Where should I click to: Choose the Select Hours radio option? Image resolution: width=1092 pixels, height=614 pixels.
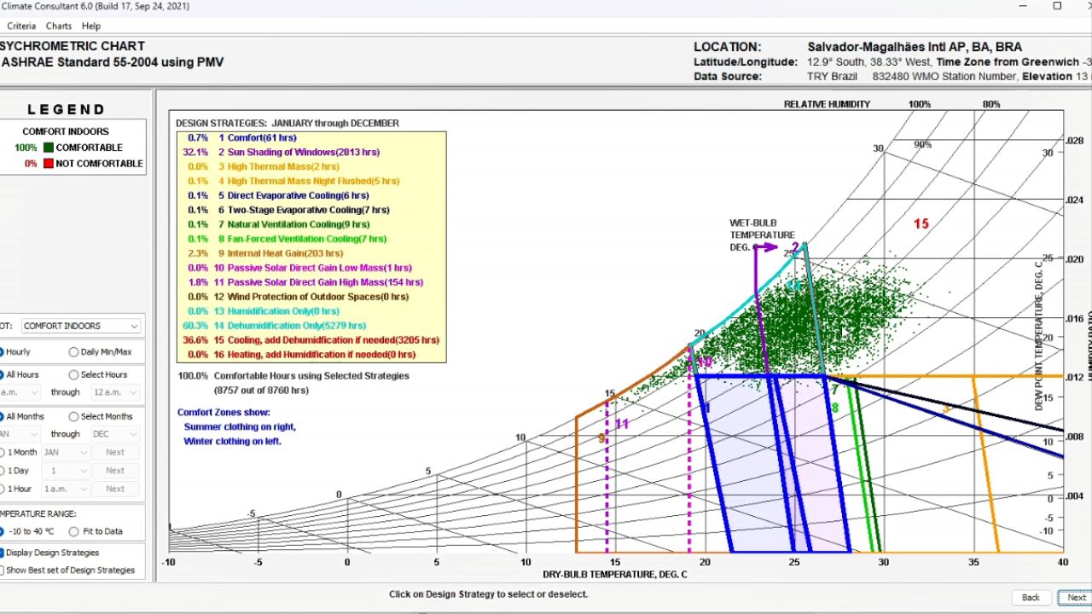[x=74, y=374]
